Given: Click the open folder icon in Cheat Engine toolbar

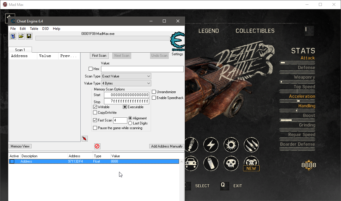Looking at the screenshot, I should [x=21, y=36].
